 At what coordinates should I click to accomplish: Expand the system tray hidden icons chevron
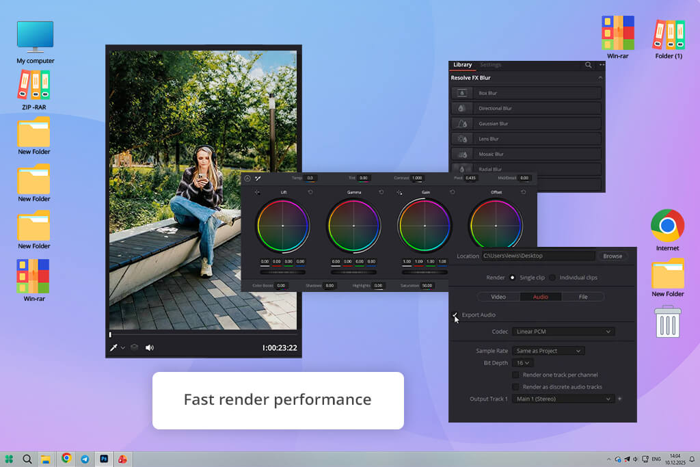tap(608, 459)
